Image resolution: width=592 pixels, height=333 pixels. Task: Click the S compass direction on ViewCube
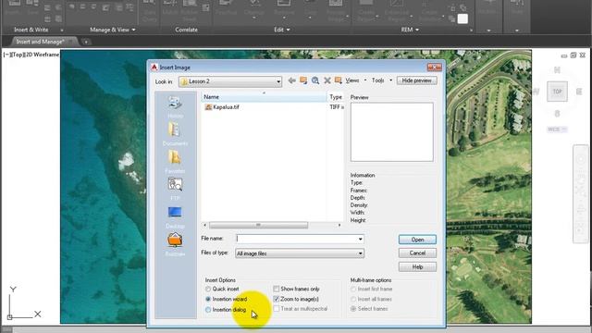[x=557, y=113]
